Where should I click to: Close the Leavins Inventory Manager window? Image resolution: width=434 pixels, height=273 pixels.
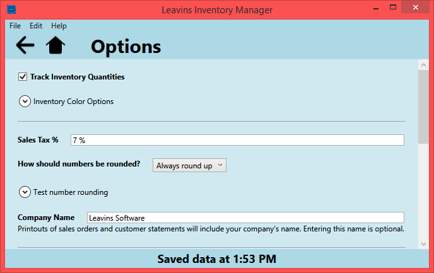[416, 8]
